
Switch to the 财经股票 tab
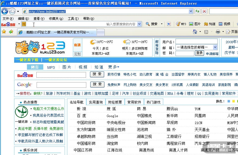click(x=115, y=102)
